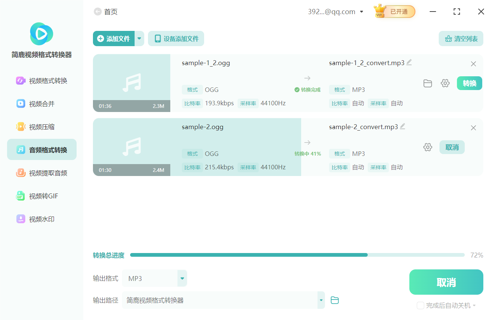Viewport: 493px width, 320px height.
Task: Enable 完成后自动关机 checkbox
Action: [x=420, y=305]
